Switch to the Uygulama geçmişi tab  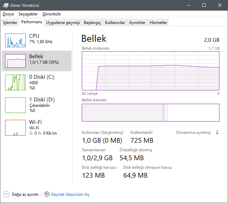point(63,23)
